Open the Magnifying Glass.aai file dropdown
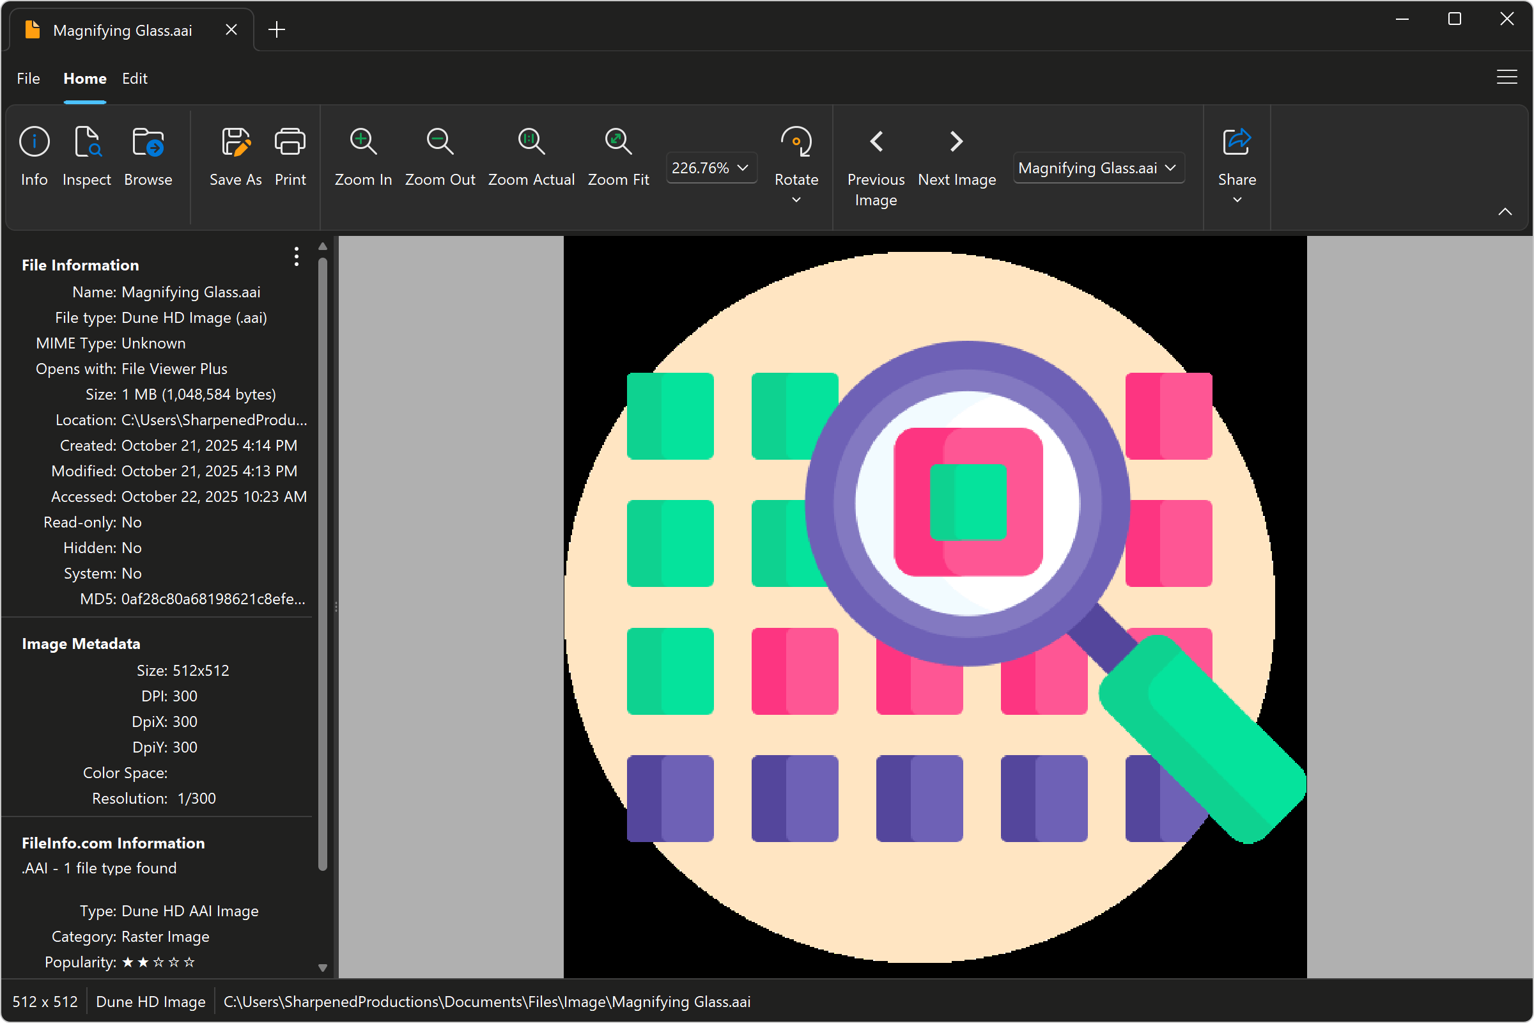This screenshot has height=1023, width=1534. click(1171, 168)
